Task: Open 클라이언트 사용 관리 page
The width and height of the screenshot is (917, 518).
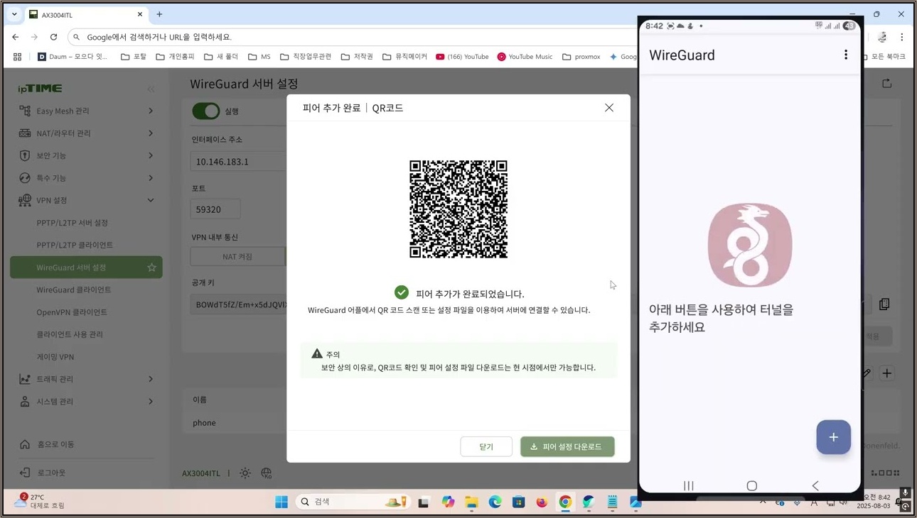Action: tap(70, 334)
